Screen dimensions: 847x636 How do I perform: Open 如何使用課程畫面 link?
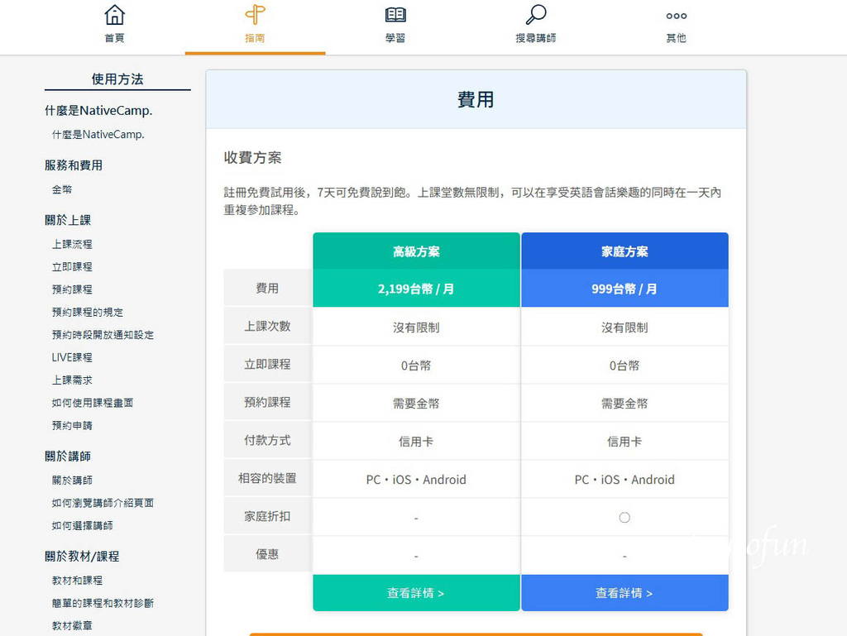click(x=93, y=403)
